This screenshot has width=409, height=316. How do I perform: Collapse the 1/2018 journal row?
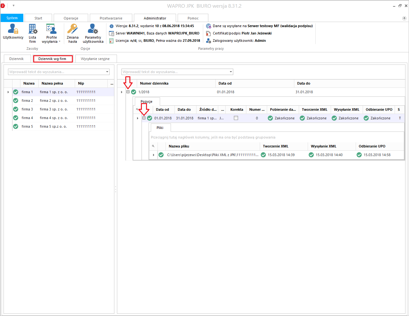128,92
